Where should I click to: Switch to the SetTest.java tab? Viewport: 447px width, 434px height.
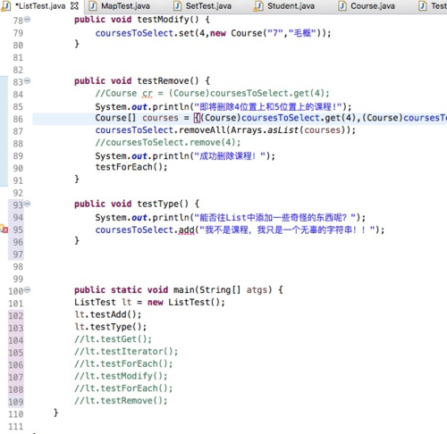click(x=203, y=6)
